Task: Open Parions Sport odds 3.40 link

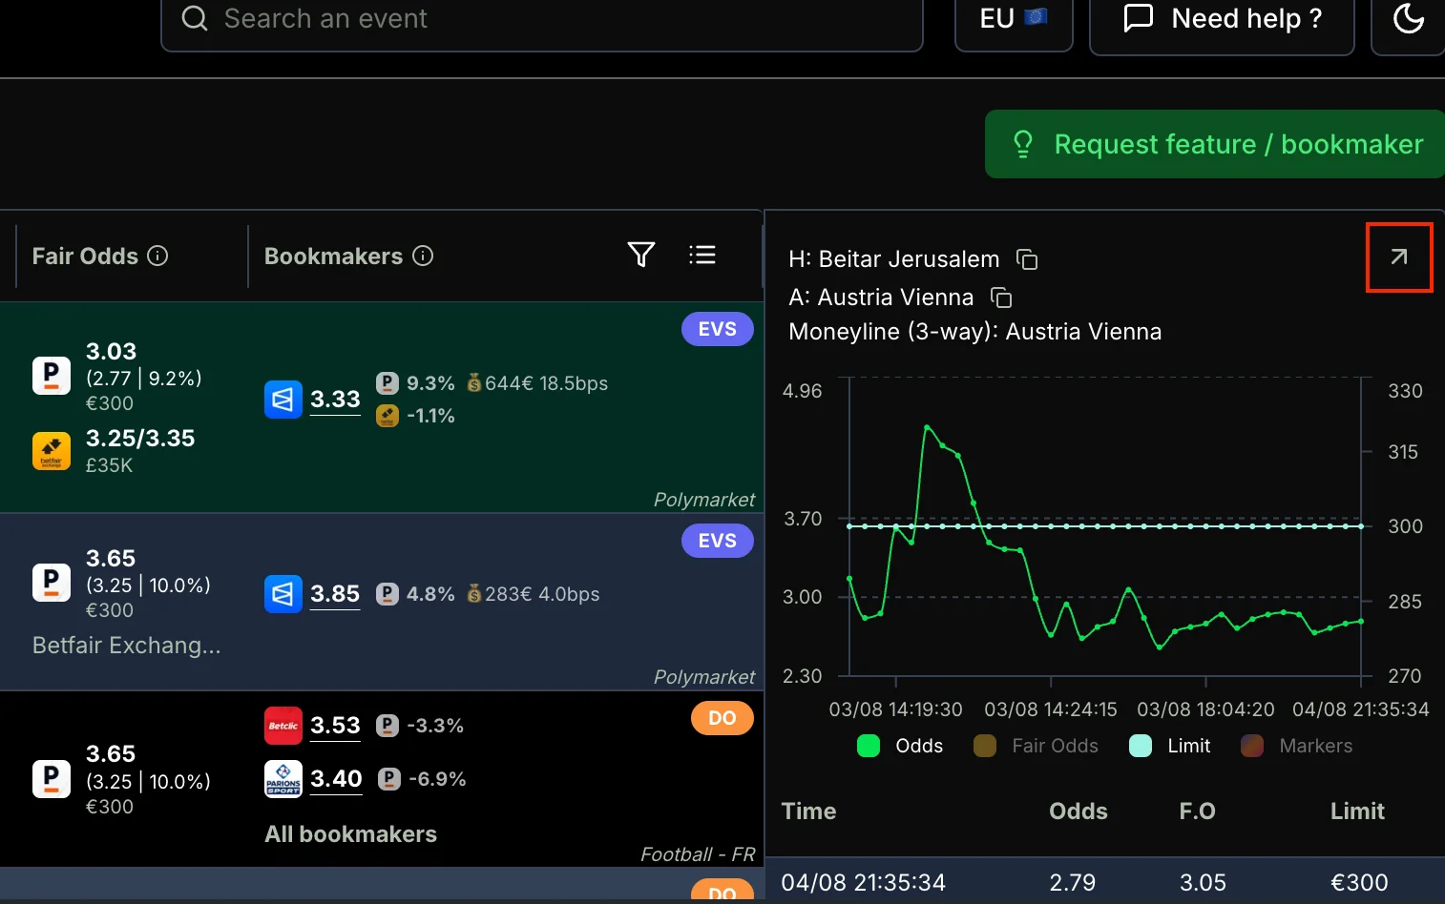Action: point(336,779)
